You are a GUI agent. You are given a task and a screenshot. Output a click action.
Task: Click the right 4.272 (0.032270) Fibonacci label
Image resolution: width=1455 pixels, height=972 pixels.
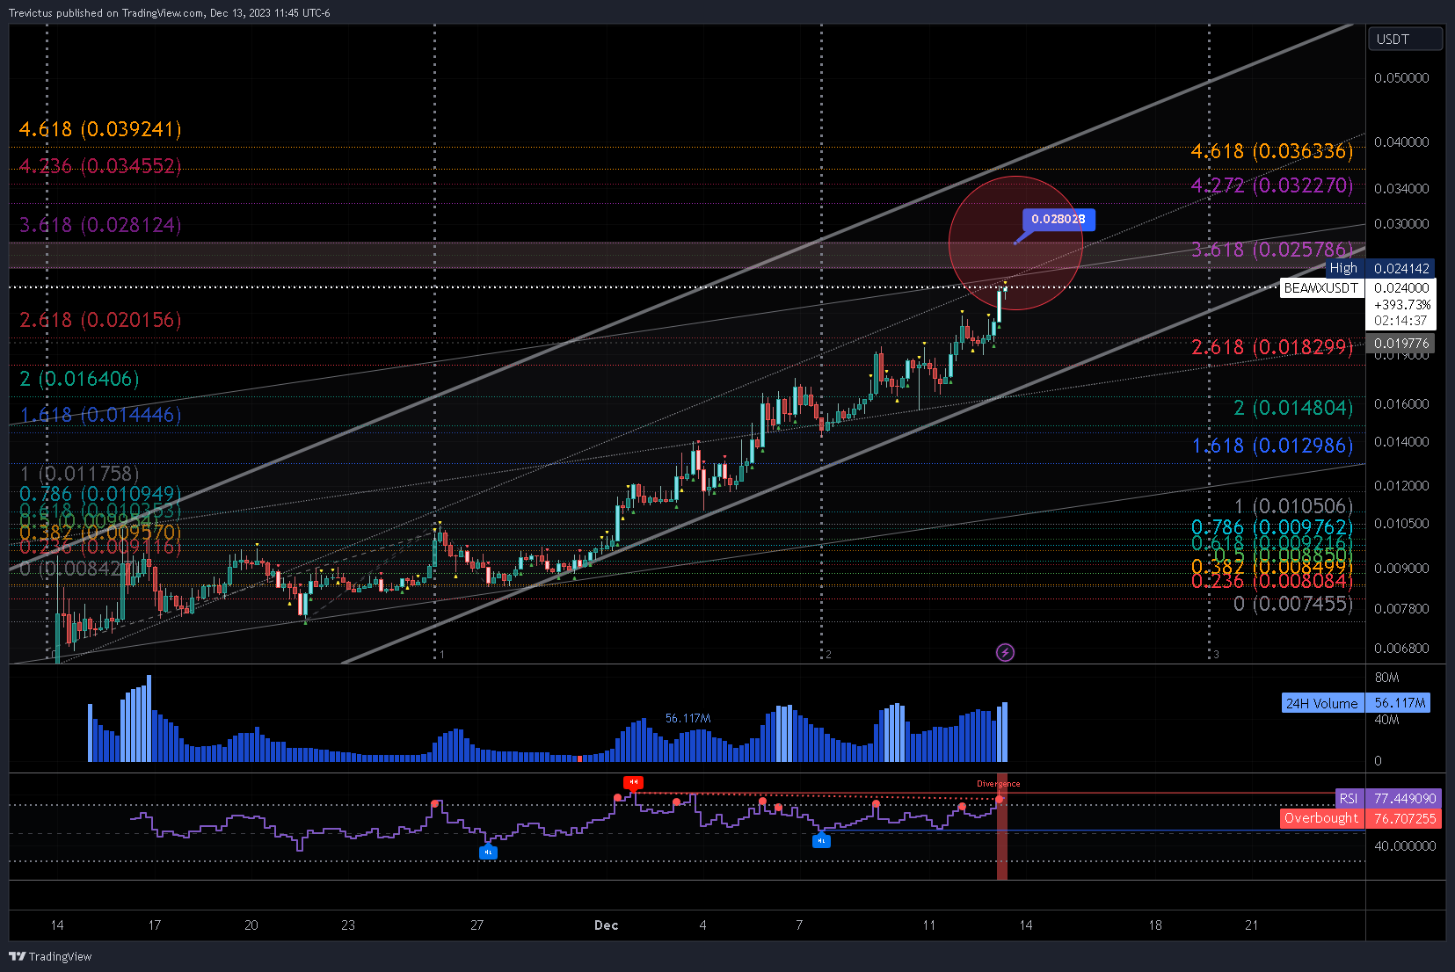[1272, 185]
